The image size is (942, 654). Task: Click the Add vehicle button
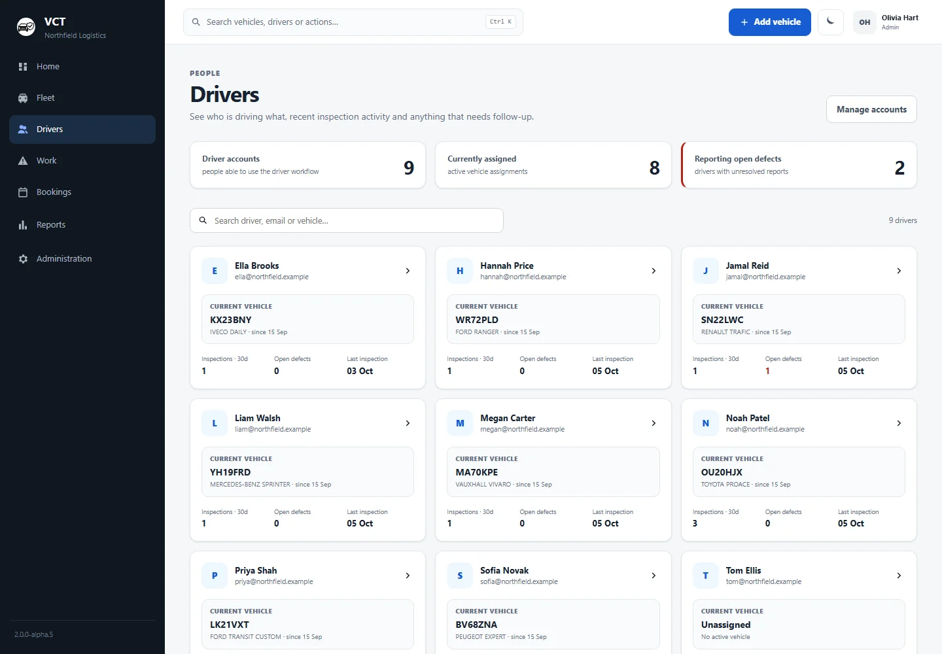point(770,22)
